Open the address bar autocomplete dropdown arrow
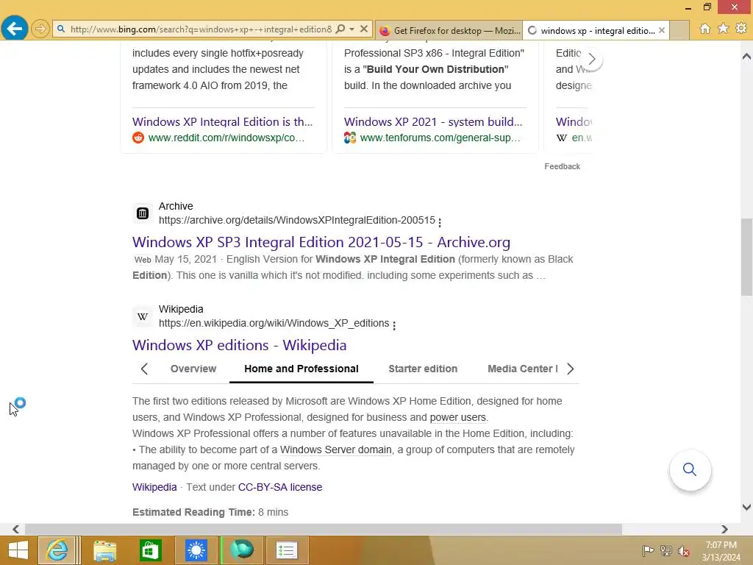Viewport: 753px width, 565px height. click(x=352, y=29)
